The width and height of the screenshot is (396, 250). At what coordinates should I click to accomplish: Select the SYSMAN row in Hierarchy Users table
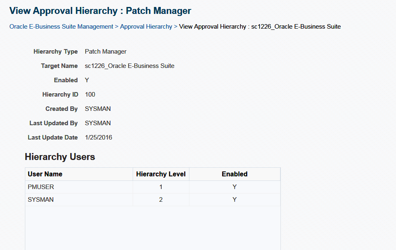153,200
